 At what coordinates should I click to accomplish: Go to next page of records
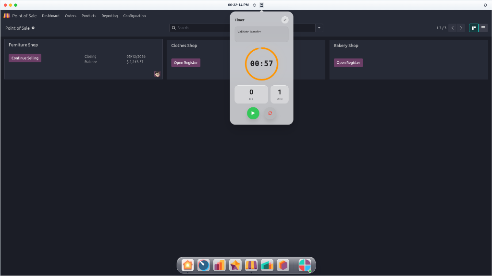pos(461,28)
